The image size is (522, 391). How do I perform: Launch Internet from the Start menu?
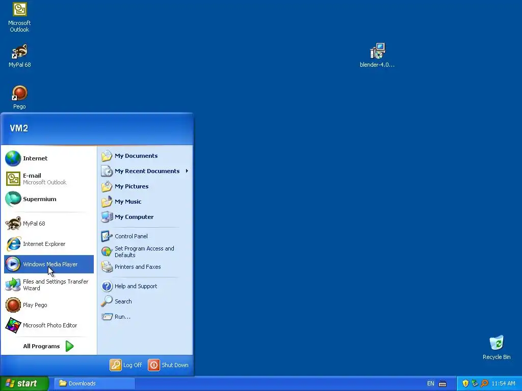tap(48, 158)
